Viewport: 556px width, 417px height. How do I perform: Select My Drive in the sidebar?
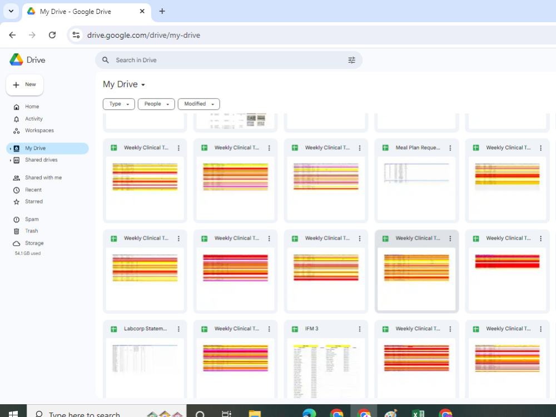point(47,148)
